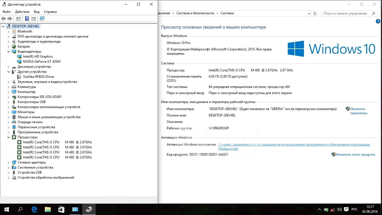This screenshot has width=382, height=215.
Task: Click the Toshiba RFBUS Driver warning icon
Action: [19, 77]
